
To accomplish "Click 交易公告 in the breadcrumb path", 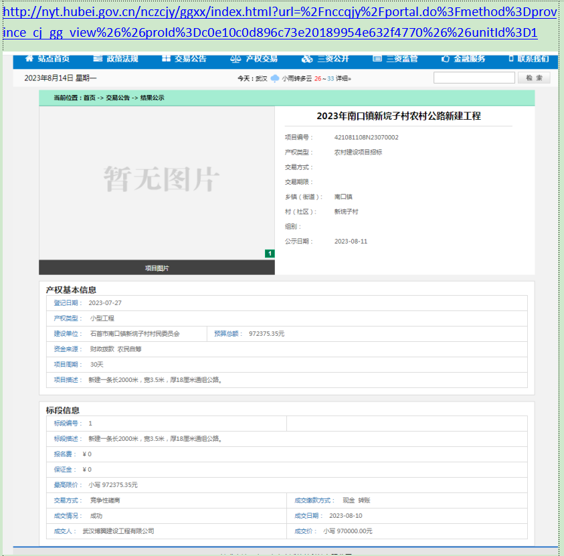I will point(118,98).
